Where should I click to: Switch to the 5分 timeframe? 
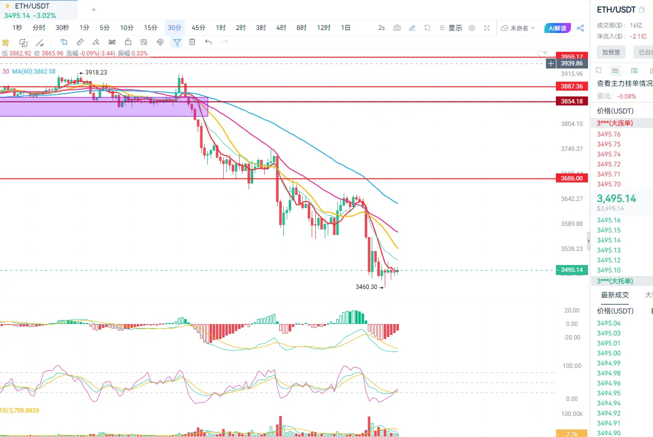pyautogui.click(x=105, y=28)
